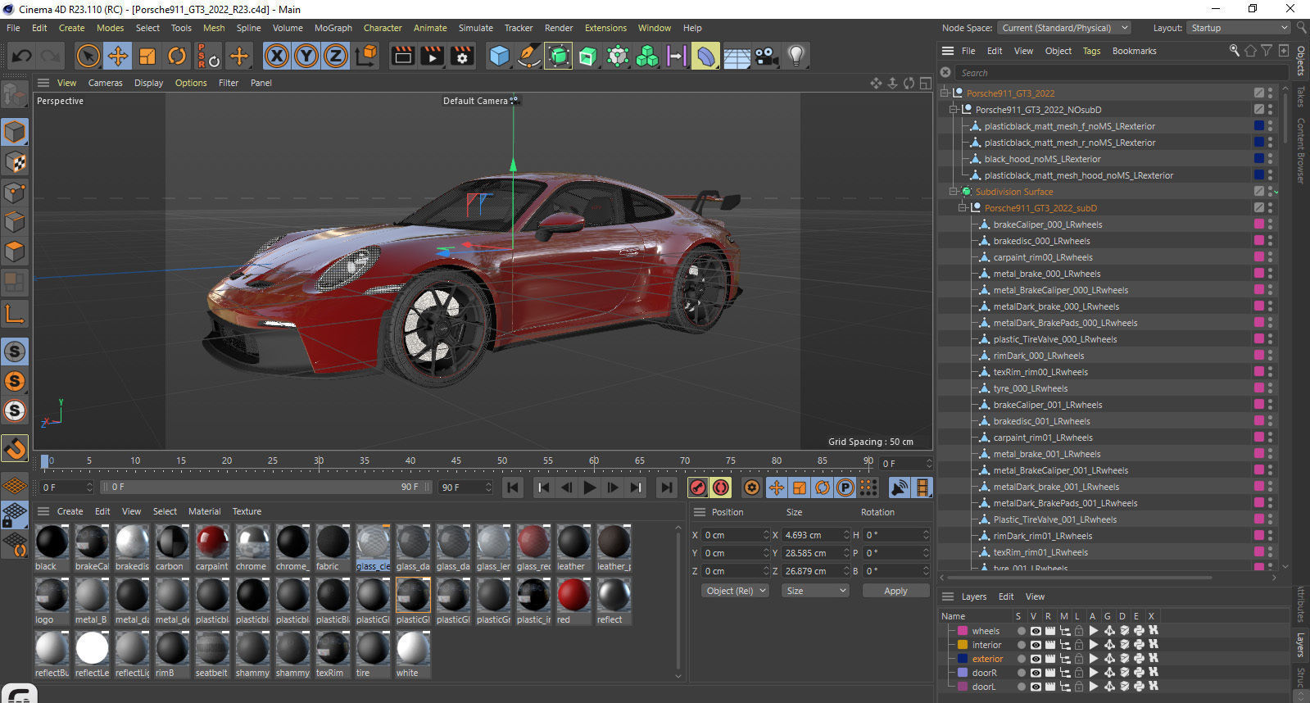Open the Extensions menu
The height and width of the screenshot is (703, 1310).
point(605,28)
